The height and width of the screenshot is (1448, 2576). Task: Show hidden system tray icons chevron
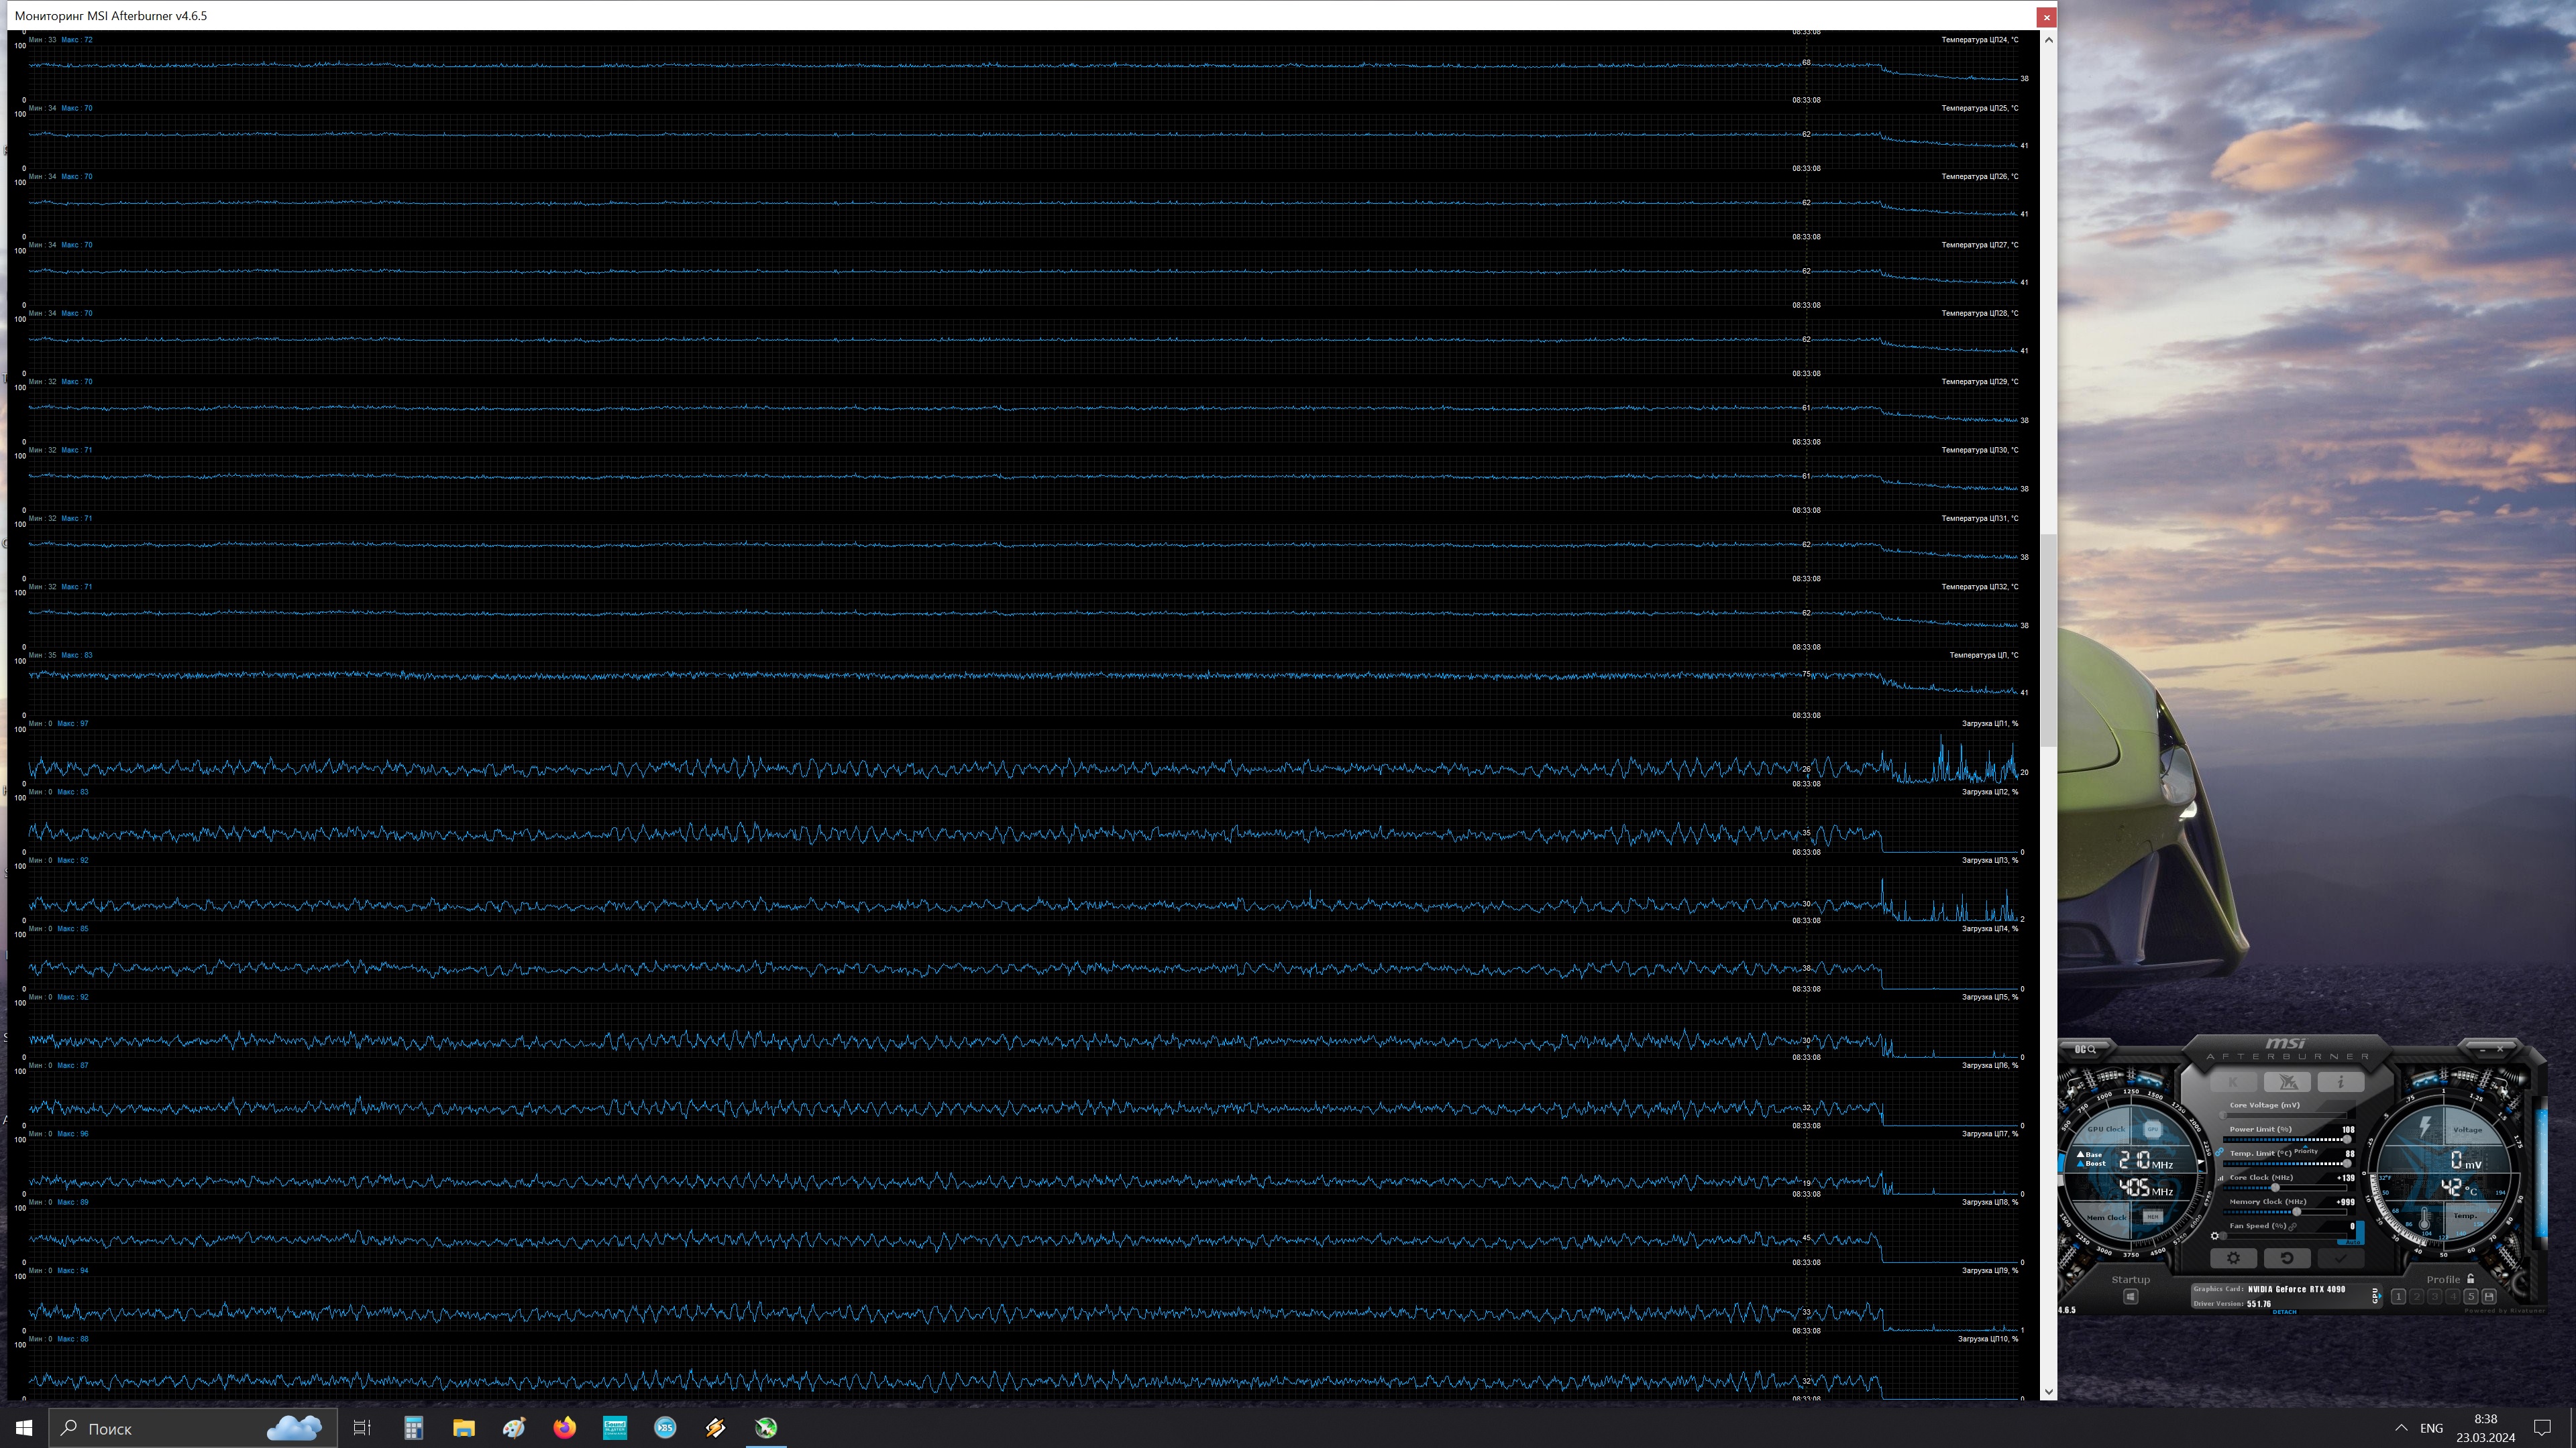2401,1428
